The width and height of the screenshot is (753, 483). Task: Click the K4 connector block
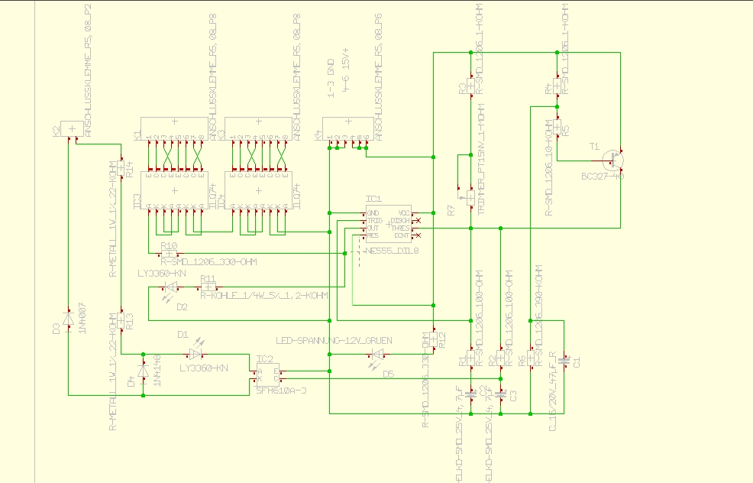[348, 129]
